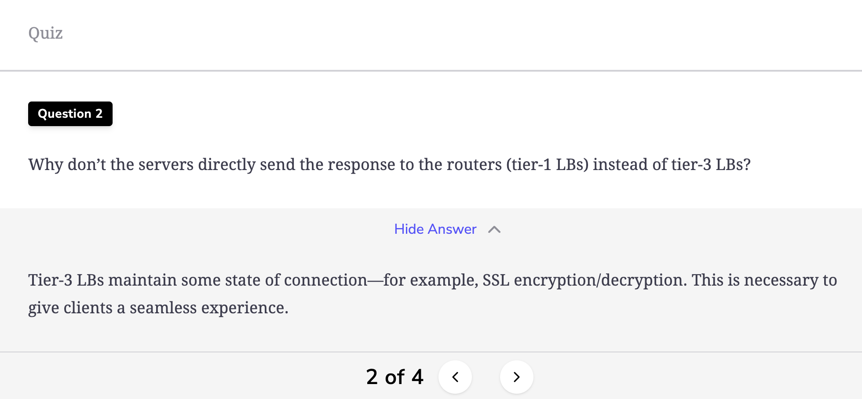Screen dimensions: 862x399
Task: Click the right arrow circle button
Action: [516, 377]
